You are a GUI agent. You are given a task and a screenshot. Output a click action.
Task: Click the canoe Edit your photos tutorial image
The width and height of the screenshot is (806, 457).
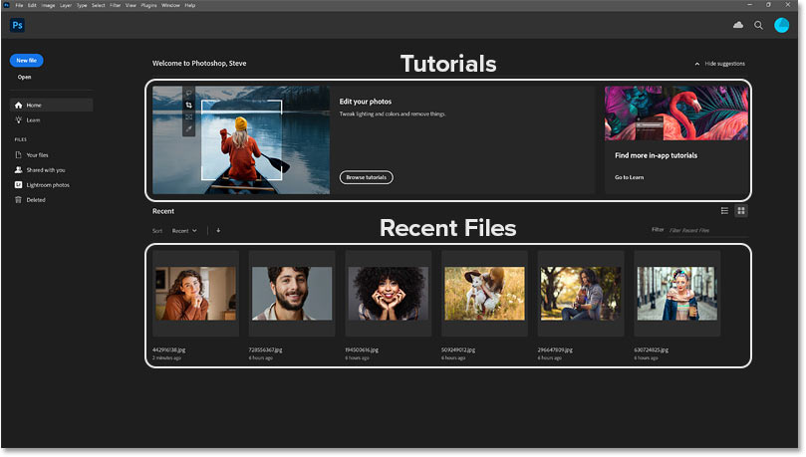pos(241,140)
